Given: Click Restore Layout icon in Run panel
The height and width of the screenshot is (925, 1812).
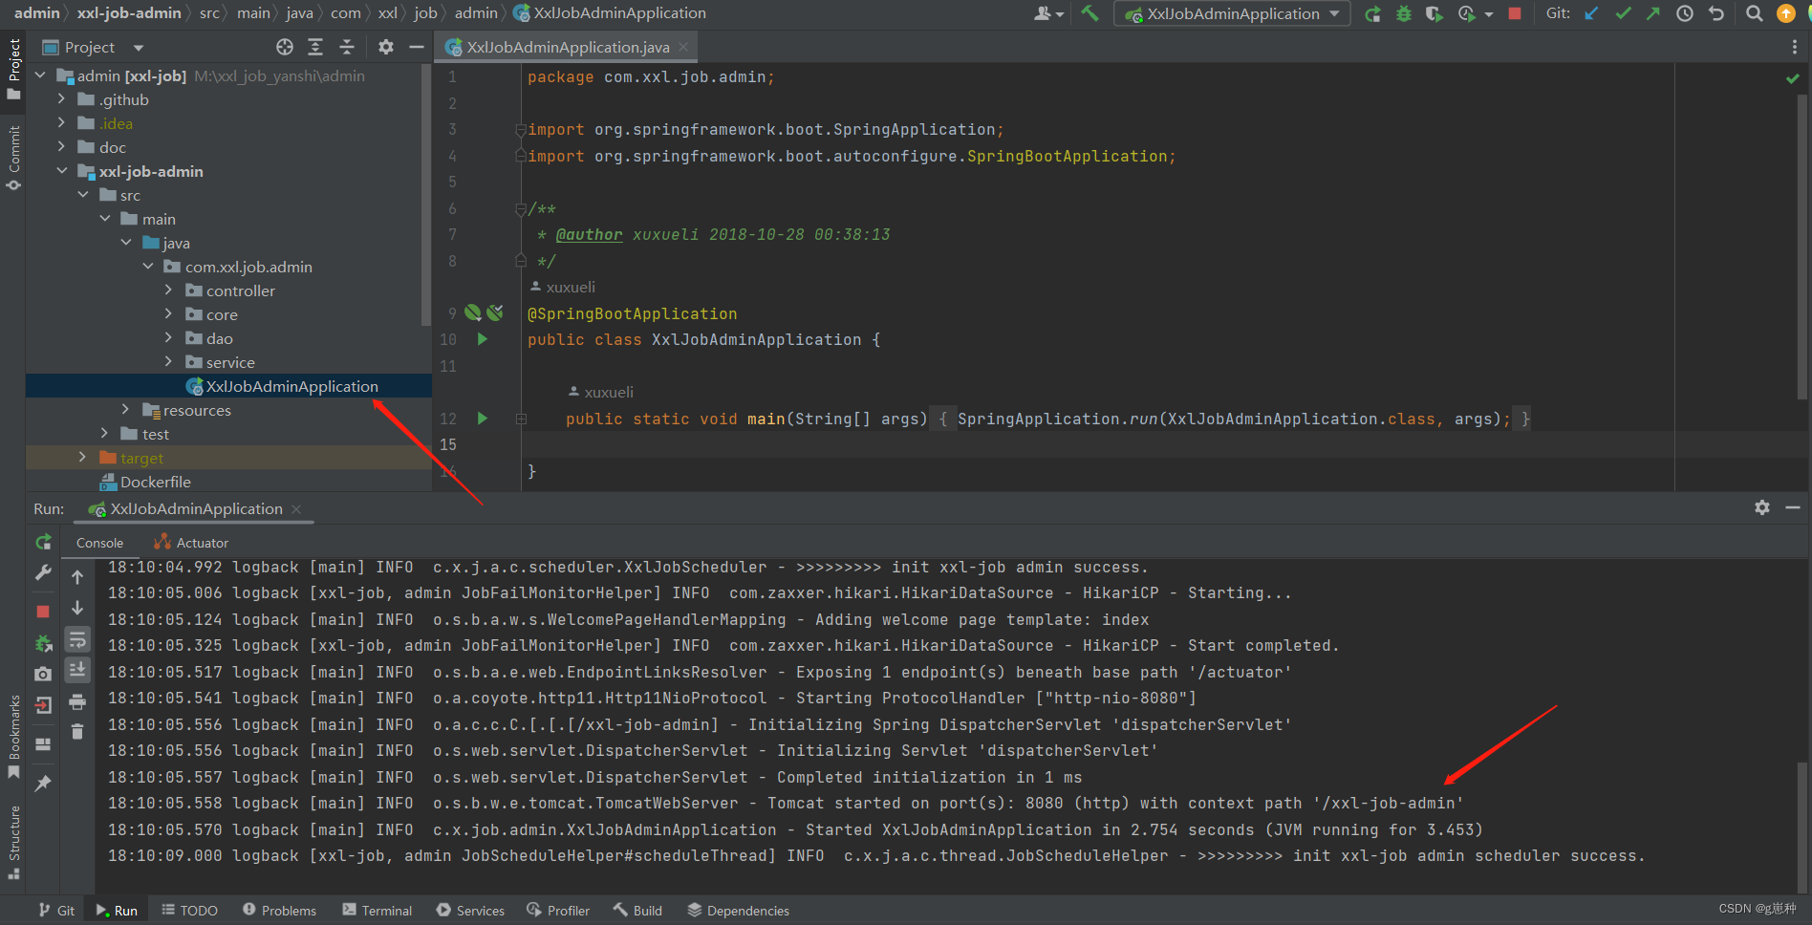Looking at the screenshot, I should (43, 744).
